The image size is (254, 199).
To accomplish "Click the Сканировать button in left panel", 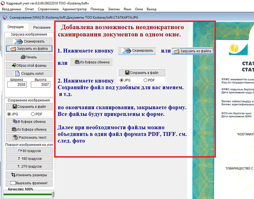I will coord(29,41).
